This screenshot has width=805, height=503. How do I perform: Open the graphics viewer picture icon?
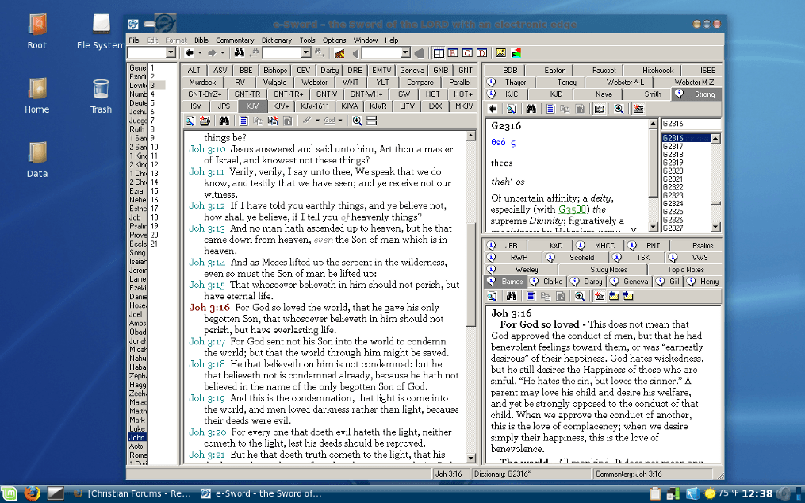(500, 52)
